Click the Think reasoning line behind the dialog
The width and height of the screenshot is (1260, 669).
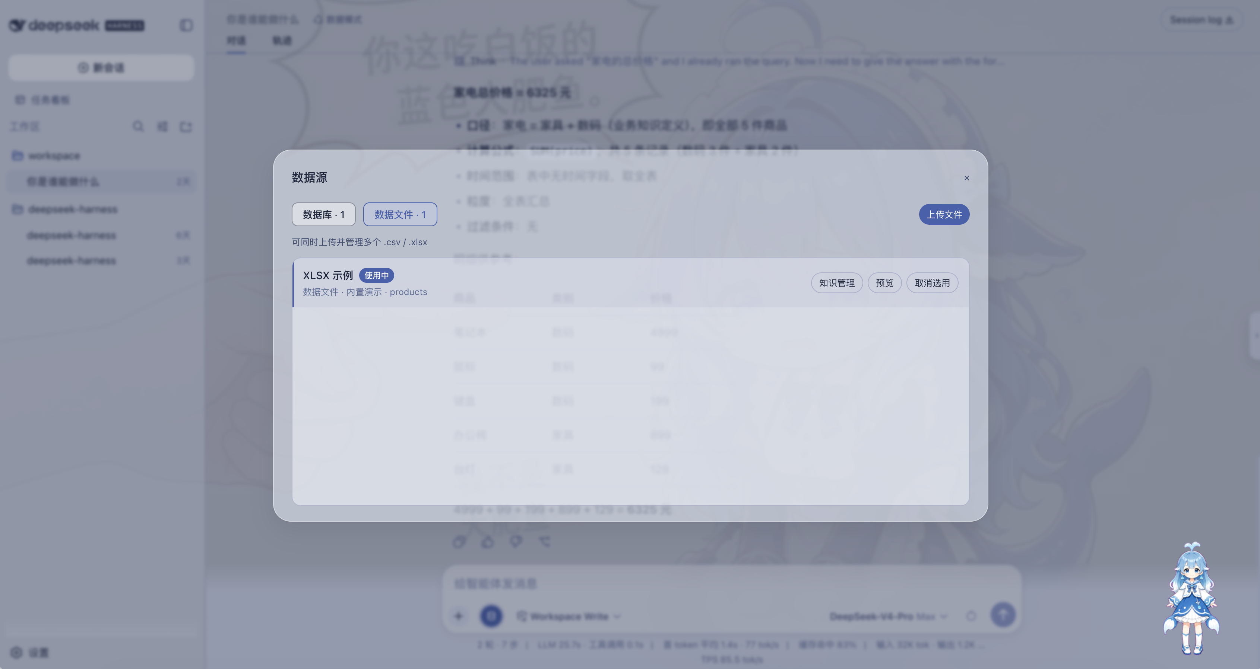click(729, 61)
